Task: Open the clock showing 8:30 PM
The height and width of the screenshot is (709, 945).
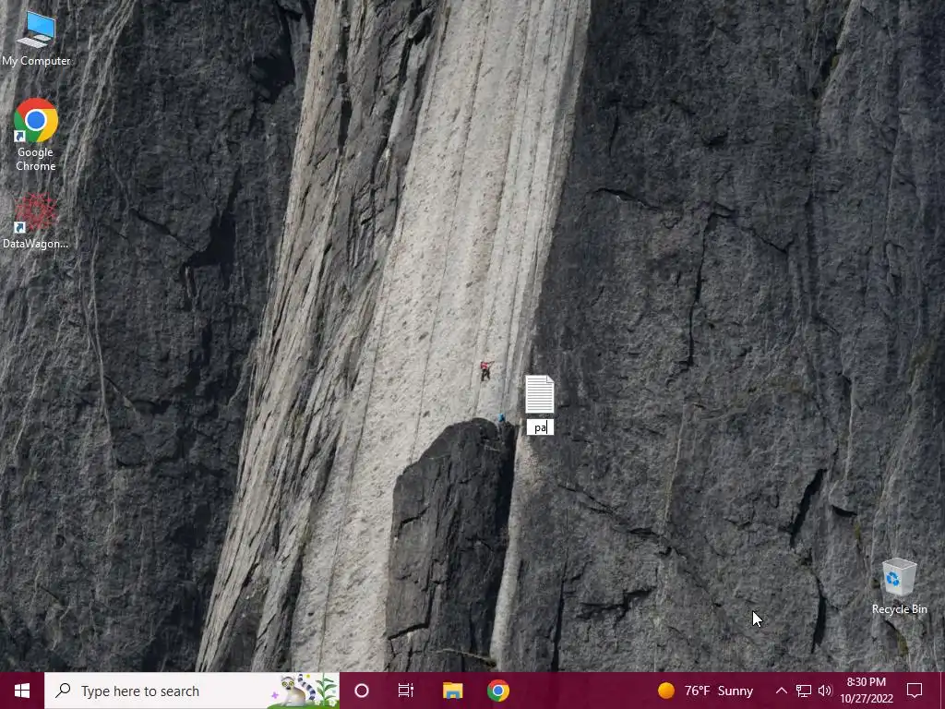Action: [866, 691]
